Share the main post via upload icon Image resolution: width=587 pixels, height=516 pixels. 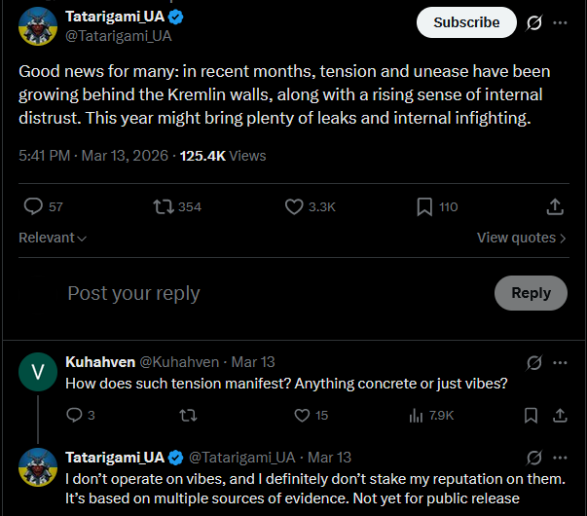coord(555,206)
